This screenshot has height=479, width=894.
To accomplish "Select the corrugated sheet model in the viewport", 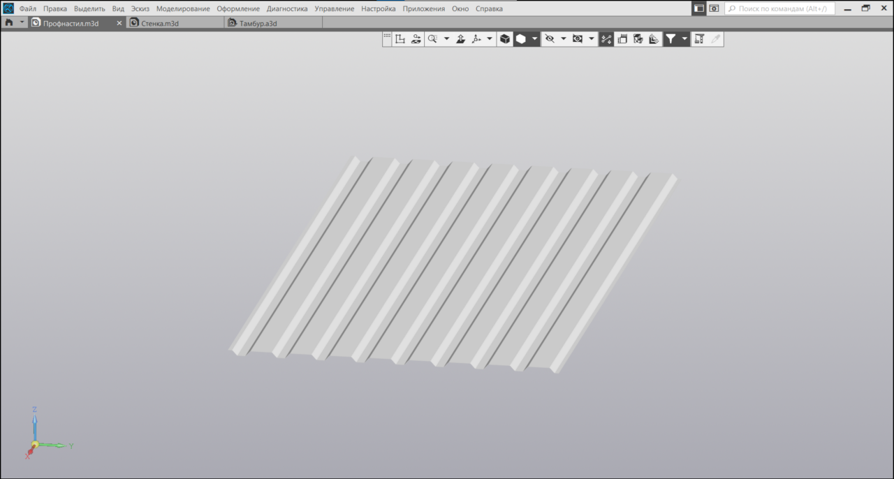I will click(454, 265).
